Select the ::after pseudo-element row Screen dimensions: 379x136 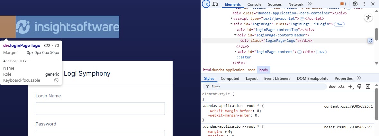pos(244,57)
